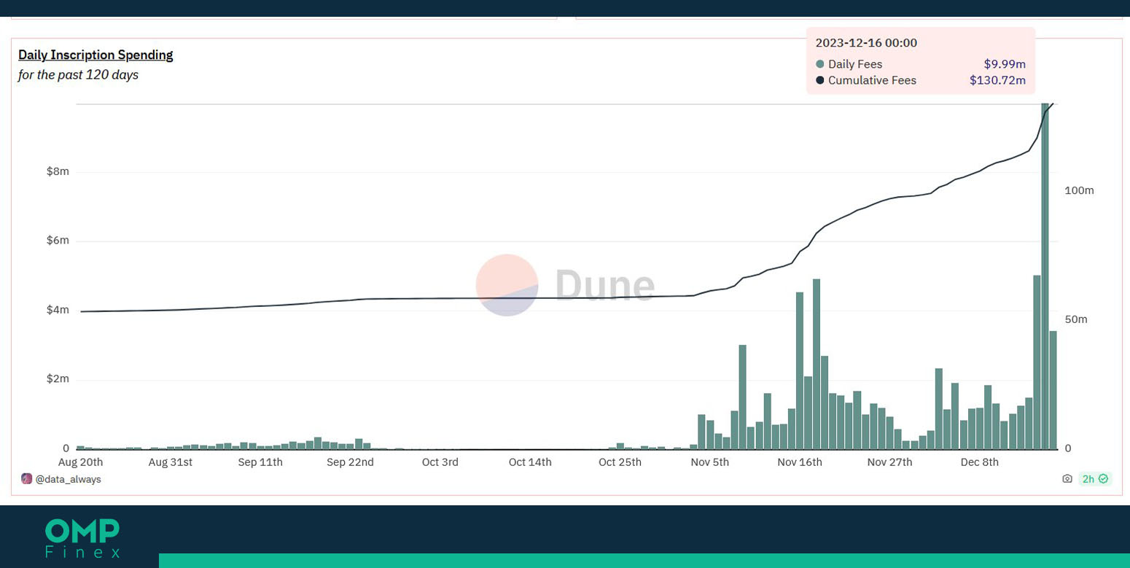Click the Nov 27th x-axis label
1130x568 pixels.
[x=890, y=462]
